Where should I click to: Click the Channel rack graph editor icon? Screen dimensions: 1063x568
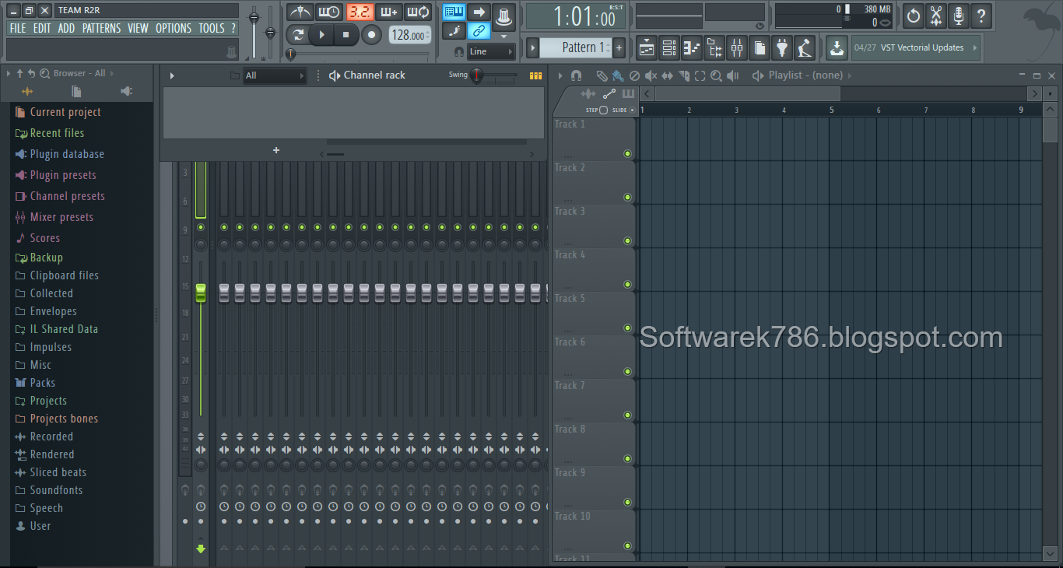[x=535, y=75]
